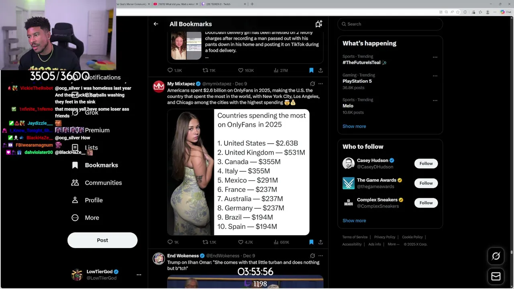Follow Complex Sneakers
The height and width of the screenshot is (289, 514).
point(426,203)
